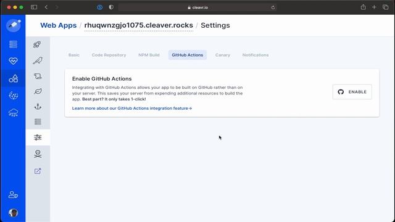Screen dimensions: 395x222
Task: Click the Safari privacy shield icon
Action: click(x=111, y=7)
